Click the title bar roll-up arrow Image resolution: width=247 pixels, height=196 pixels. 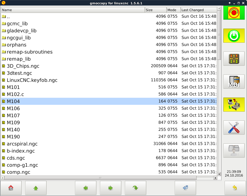[230, 3]
